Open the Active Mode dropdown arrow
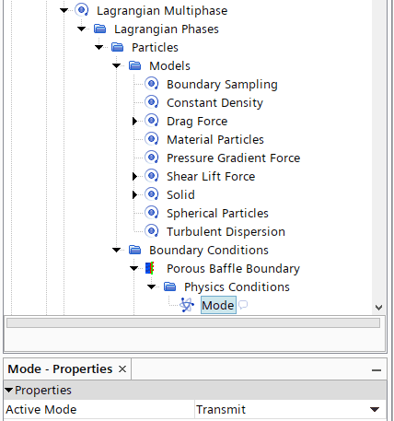The width and height of the screenshot is (394, 421). [x=375, y=409]
